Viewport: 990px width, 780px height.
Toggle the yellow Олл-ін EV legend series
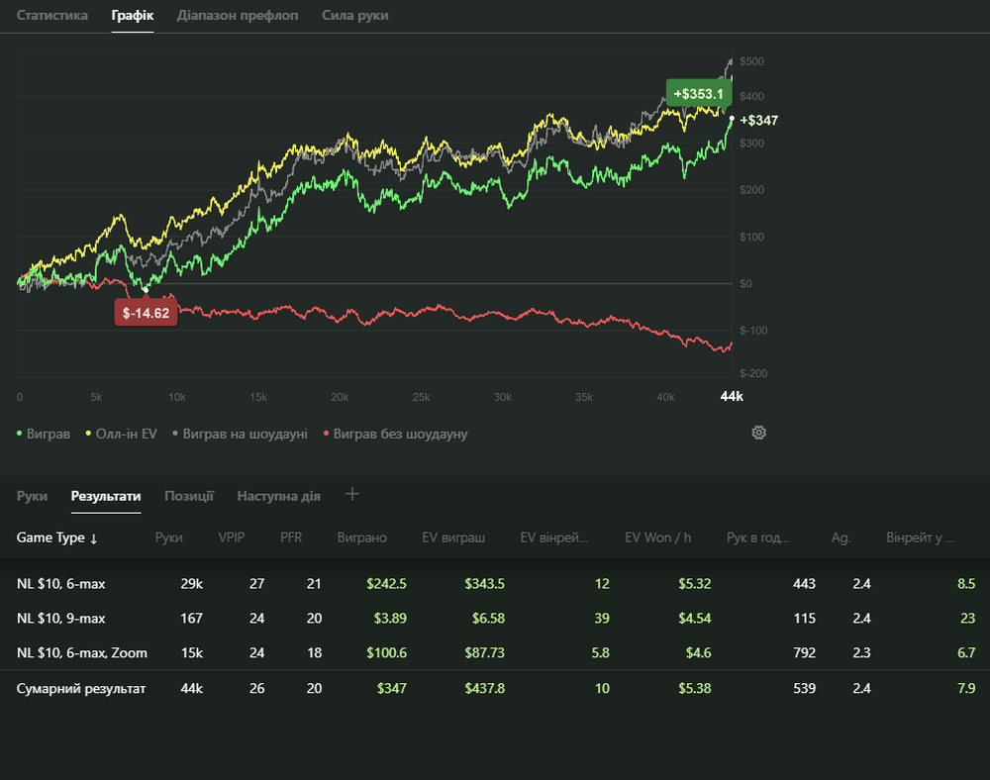point(122,434)
